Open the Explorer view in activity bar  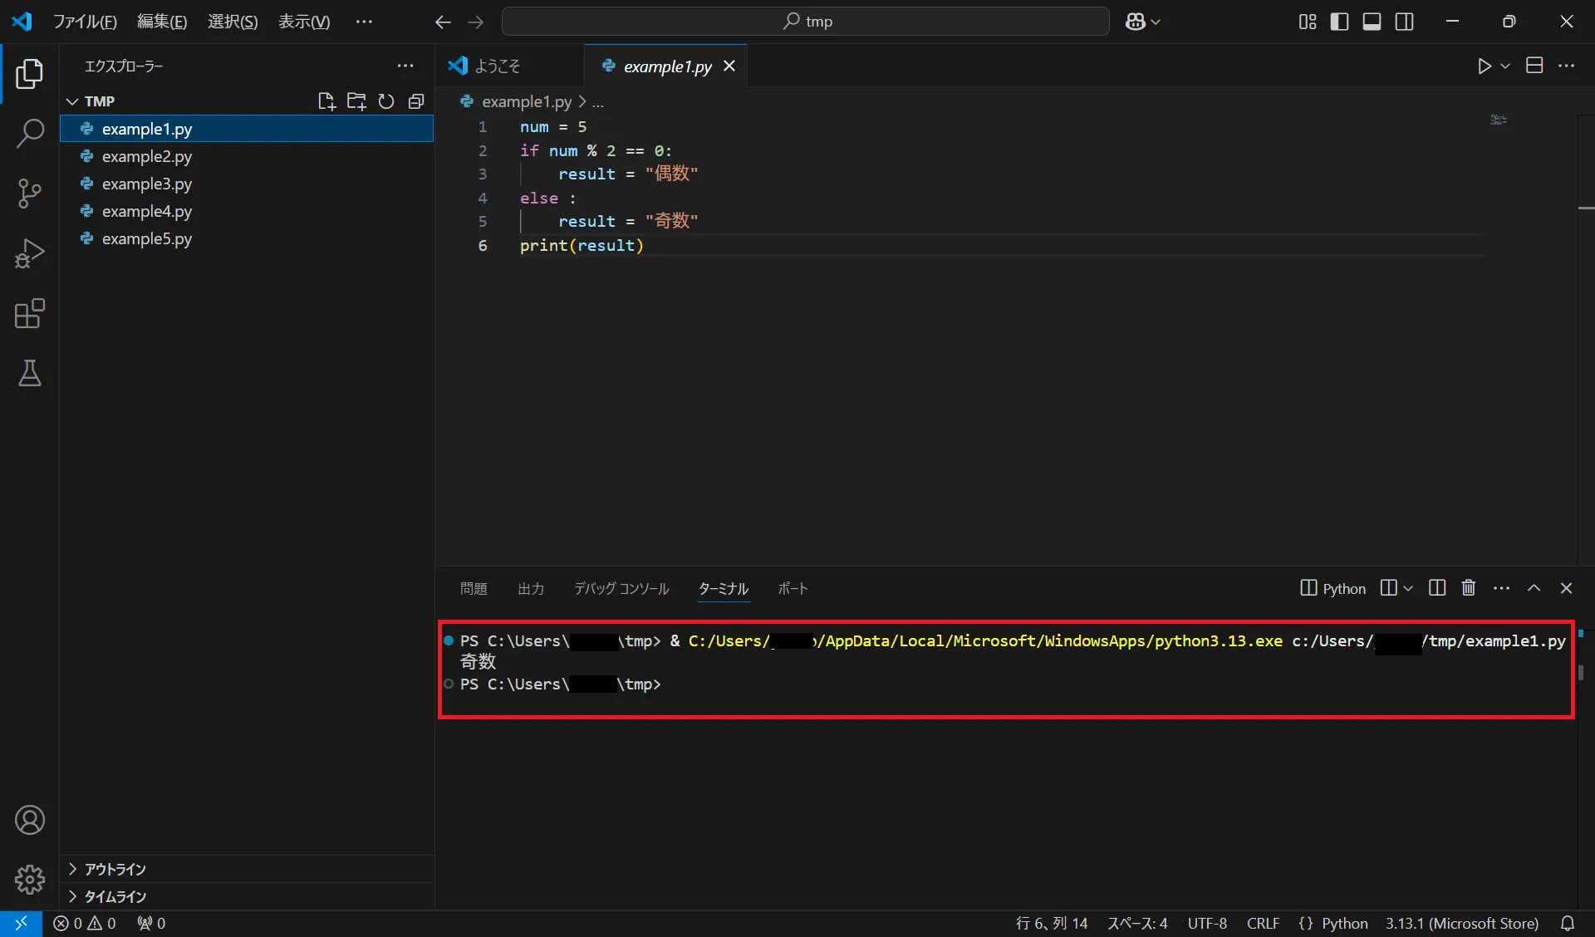(30, 74)
